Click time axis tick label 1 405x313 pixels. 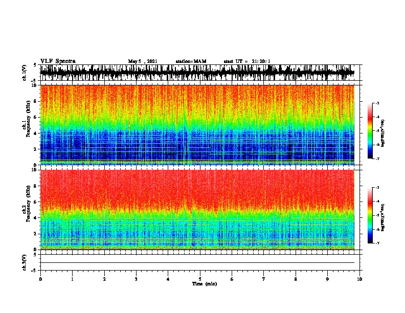pos(72,279)
